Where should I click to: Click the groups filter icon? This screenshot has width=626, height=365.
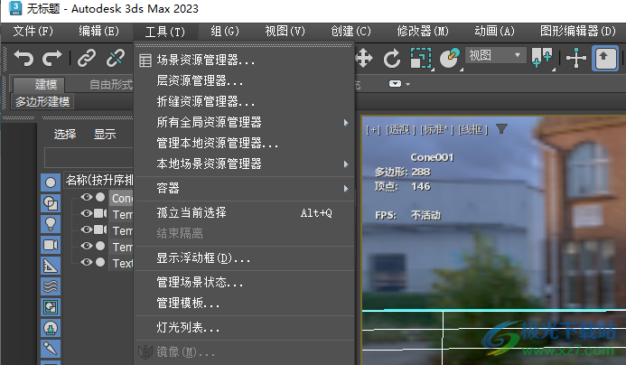tap(51, 307)
